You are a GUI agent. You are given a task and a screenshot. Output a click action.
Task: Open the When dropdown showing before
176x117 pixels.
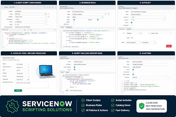click(88, 17)
